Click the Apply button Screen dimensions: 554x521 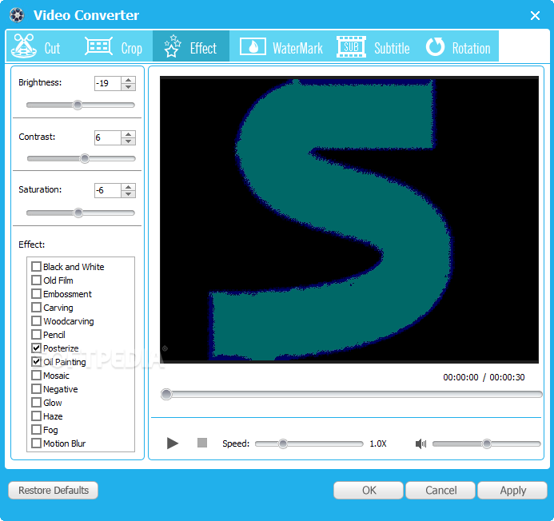(x=512, y=491)
